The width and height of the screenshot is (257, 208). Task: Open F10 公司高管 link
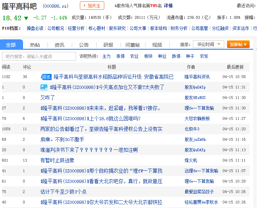199,28
